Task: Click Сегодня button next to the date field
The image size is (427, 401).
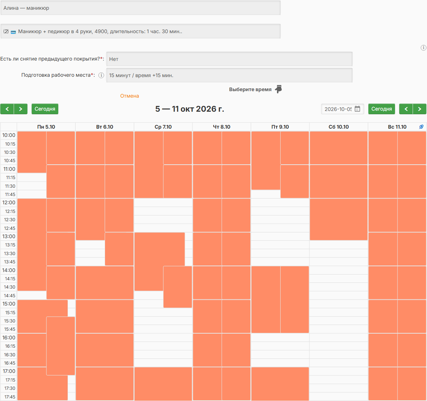Action: (x=382, y=109)
